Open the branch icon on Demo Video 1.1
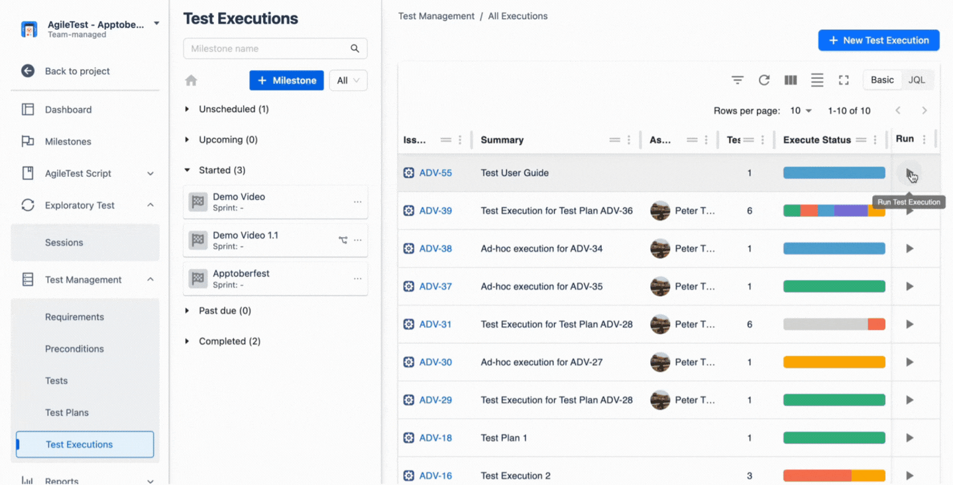The image size is (953, 485). point(343,240)
